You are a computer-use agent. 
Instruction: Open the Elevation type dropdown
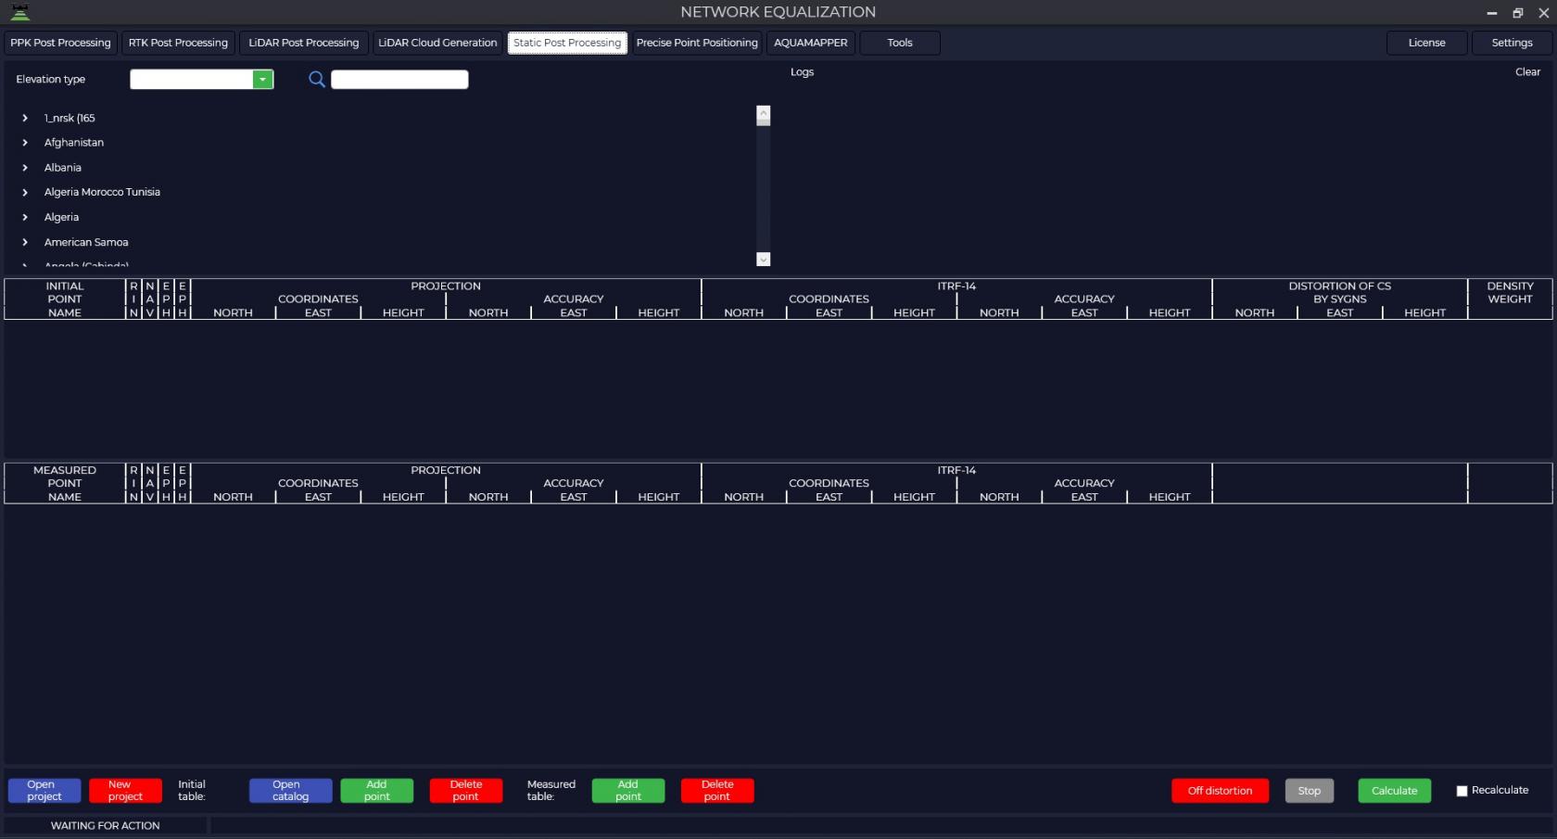pyautogui.click(x=263, y=80)
